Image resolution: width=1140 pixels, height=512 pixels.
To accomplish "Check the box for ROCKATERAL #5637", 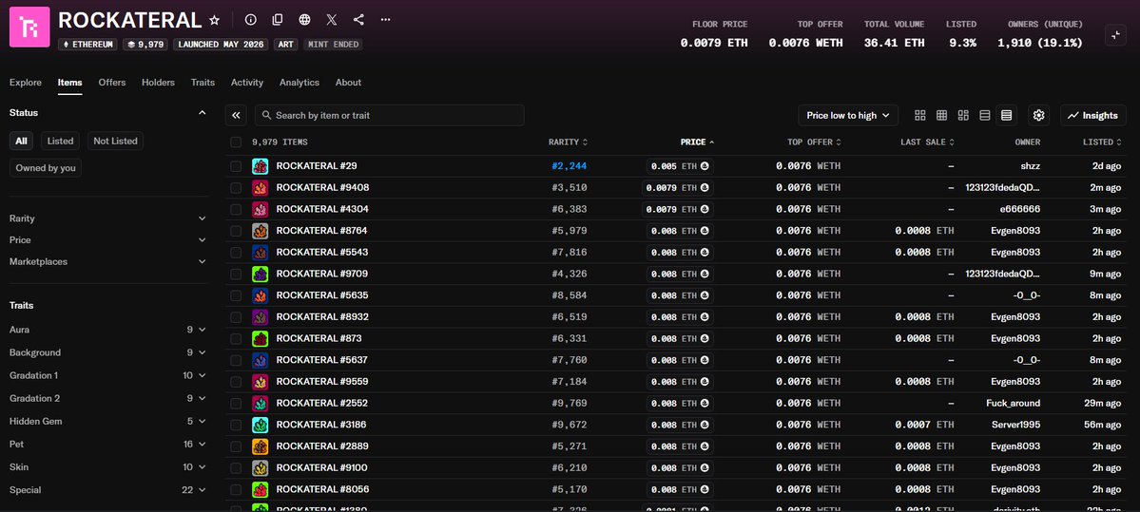I will (236, 360).
